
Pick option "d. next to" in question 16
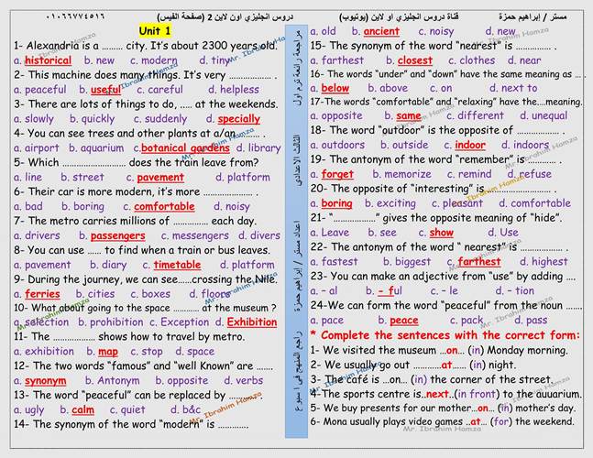(513, 88)
